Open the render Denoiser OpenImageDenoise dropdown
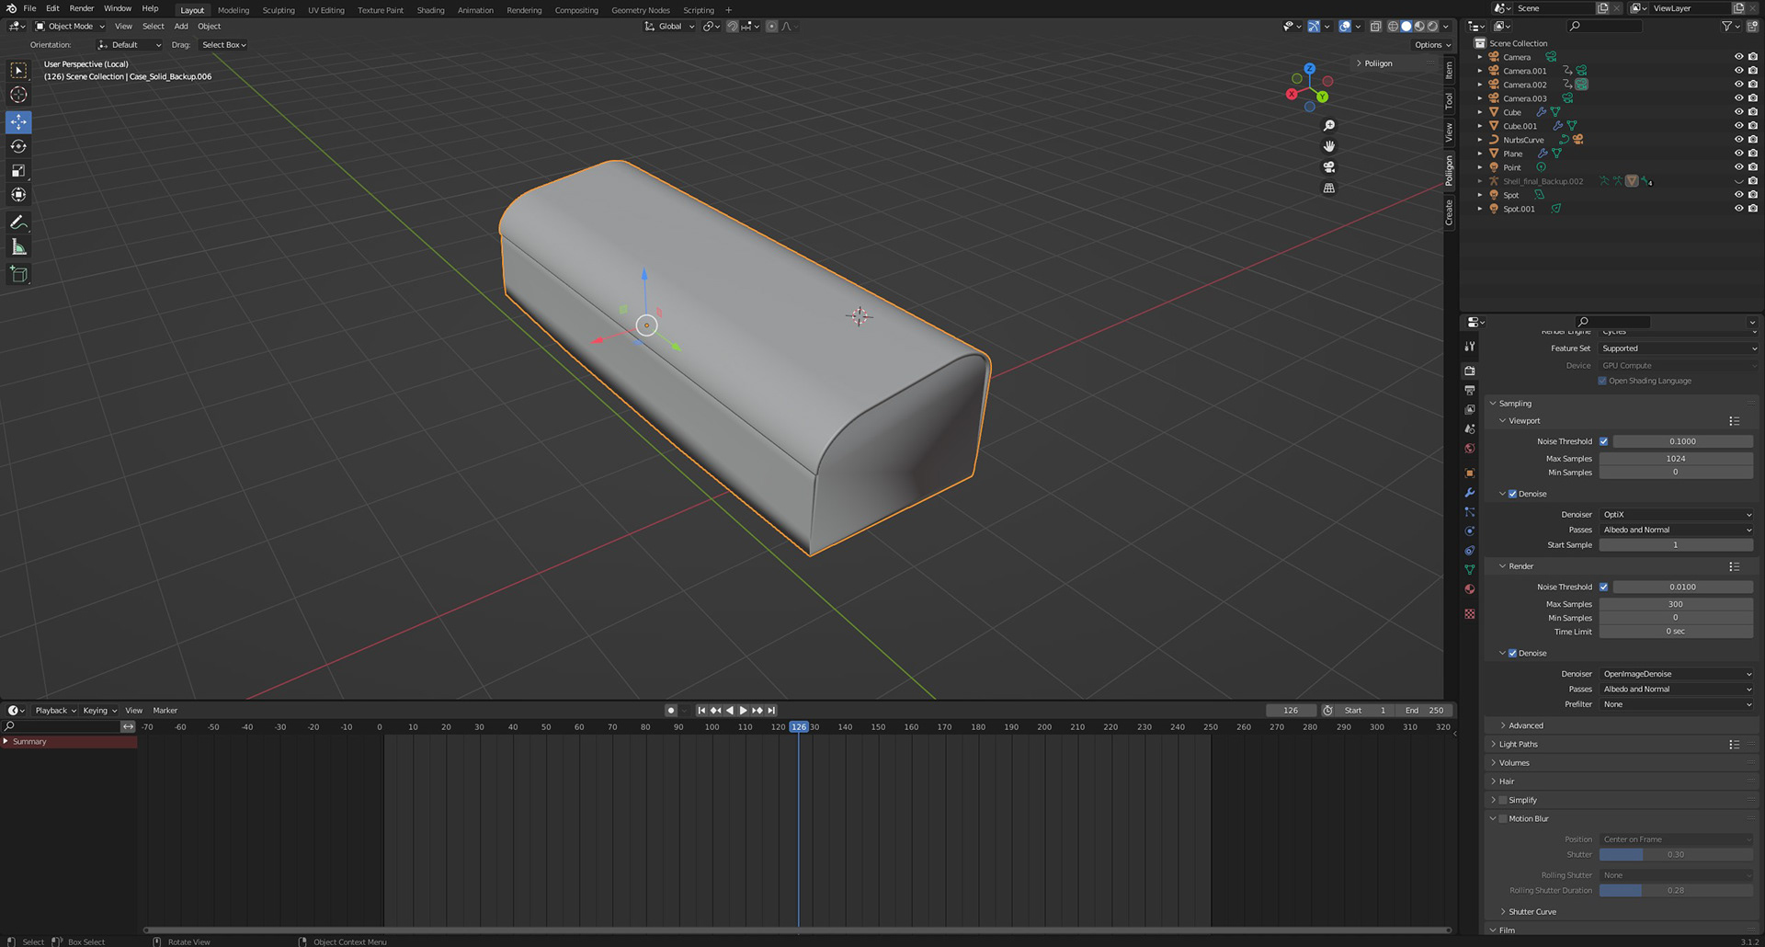 pos(1676,674)
